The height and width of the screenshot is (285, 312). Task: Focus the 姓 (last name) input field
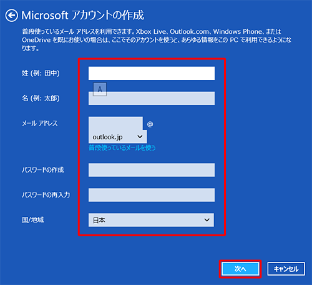pyautogui.click(x=152, y=73)
